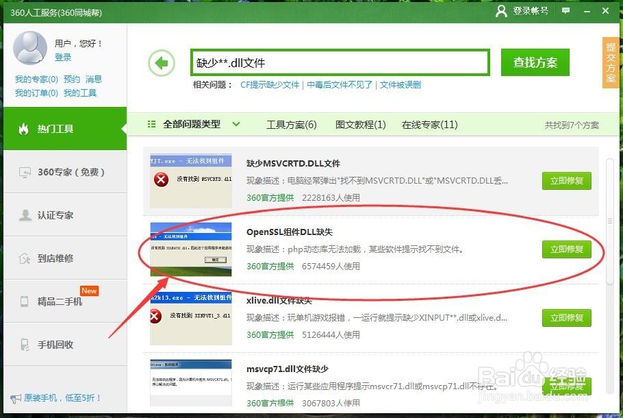Select 360专家(免费) in the sidebar
This screenshot has width=623, height=418.
(65, 172)
